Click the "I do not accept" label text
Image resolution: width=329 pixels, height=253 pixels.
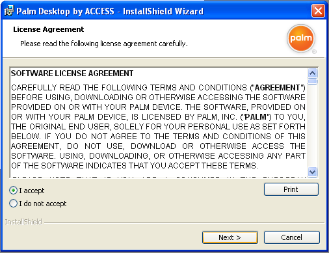click(x=43, y=204)
